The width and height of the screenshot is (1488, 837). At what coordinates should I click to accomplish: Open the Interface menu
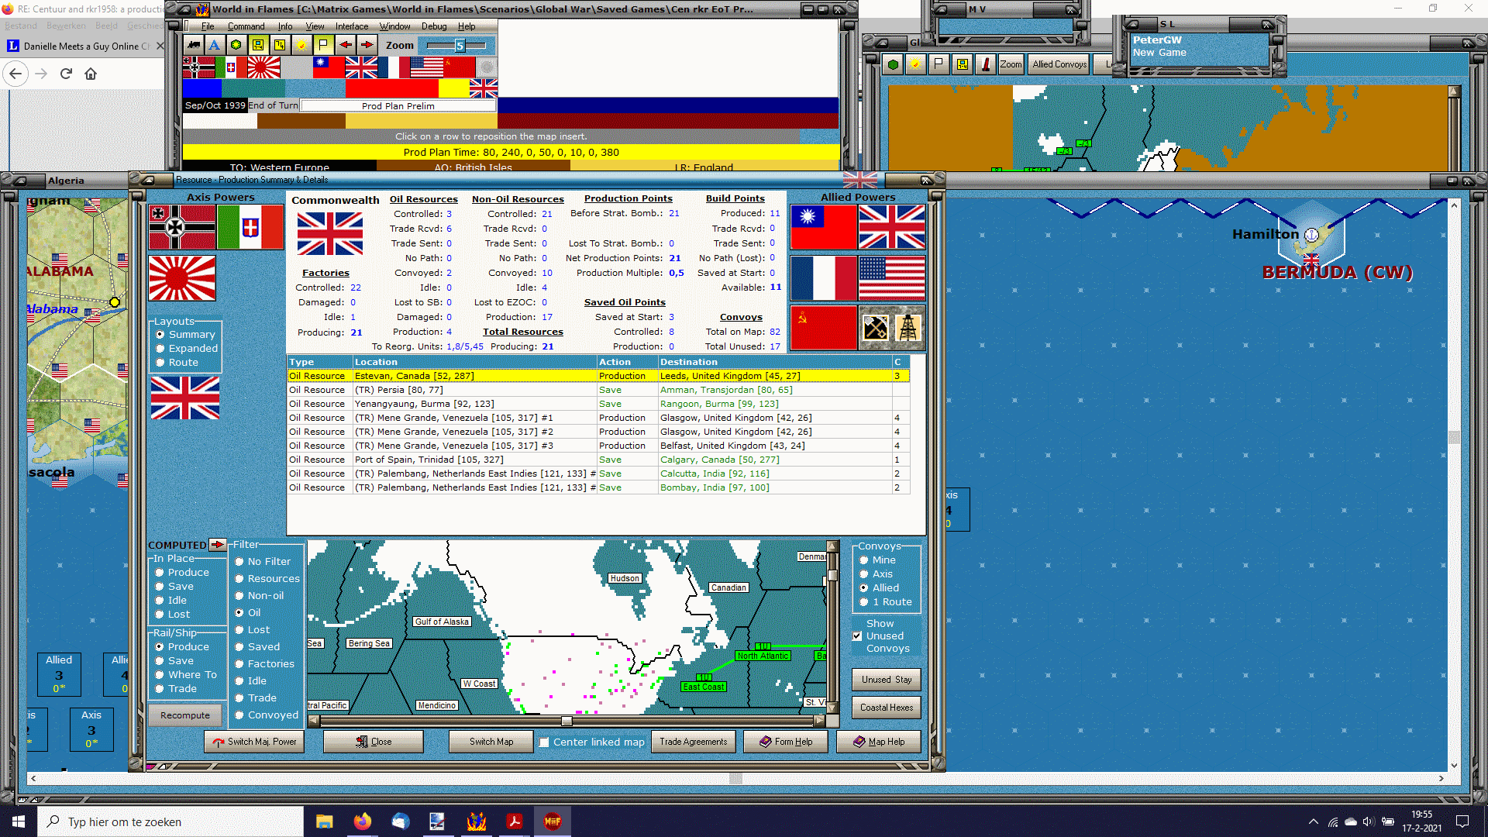tap(351, 26)
